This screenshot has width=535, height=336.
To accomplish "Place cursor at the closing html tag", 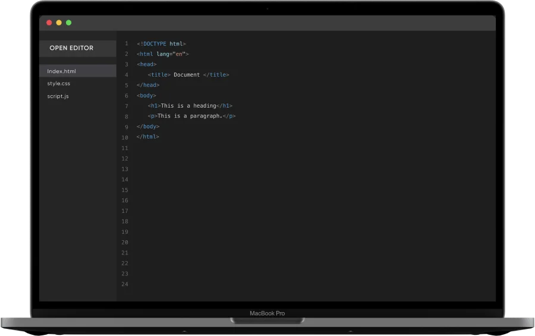I will point(148,137).
